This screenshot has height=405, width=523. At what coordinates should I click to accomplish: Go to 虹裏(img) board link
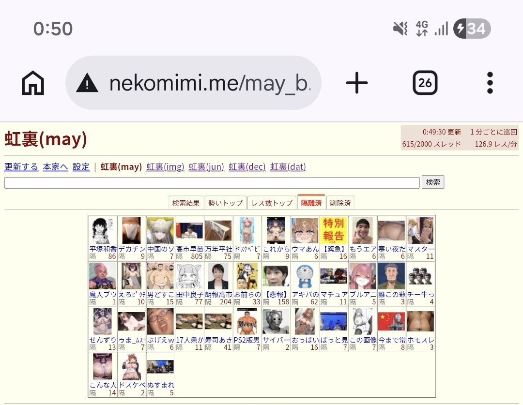(x=166, y=166)
